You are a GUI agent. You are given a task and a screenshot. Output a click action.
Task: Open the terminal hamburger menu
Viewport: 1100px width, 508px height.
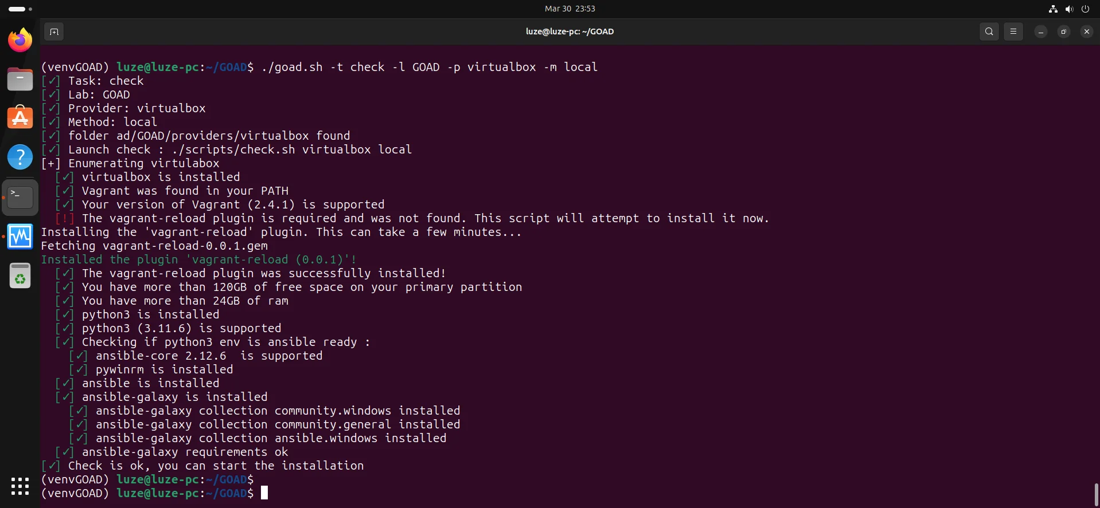1013,31
